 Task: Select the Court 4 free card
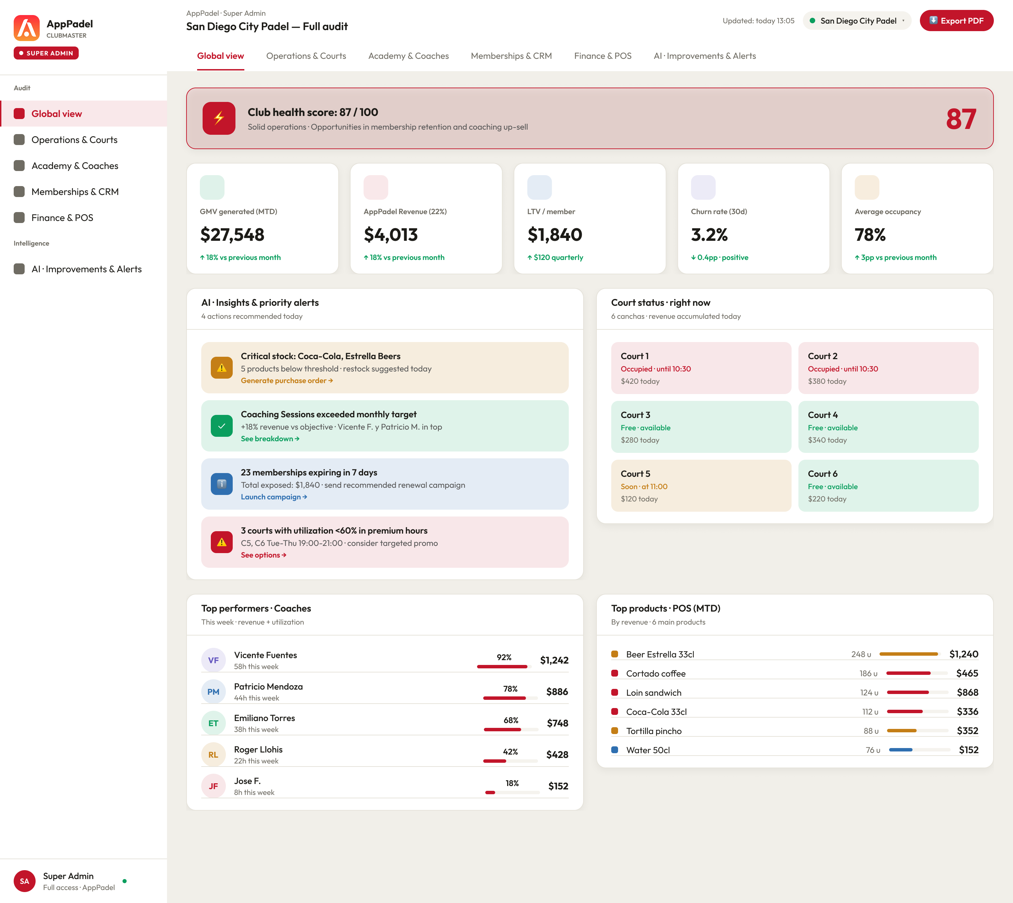click(888, 427)
